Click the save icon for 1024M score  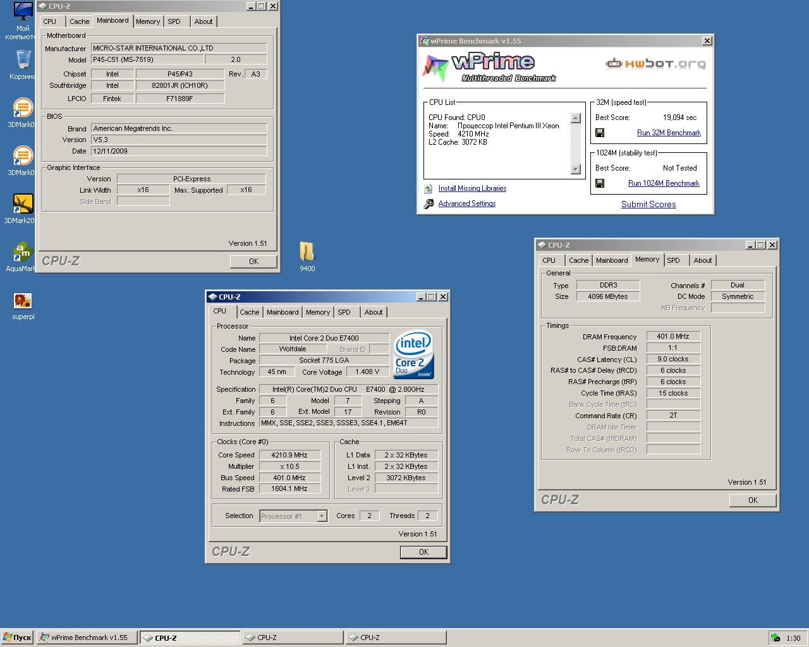600,183
